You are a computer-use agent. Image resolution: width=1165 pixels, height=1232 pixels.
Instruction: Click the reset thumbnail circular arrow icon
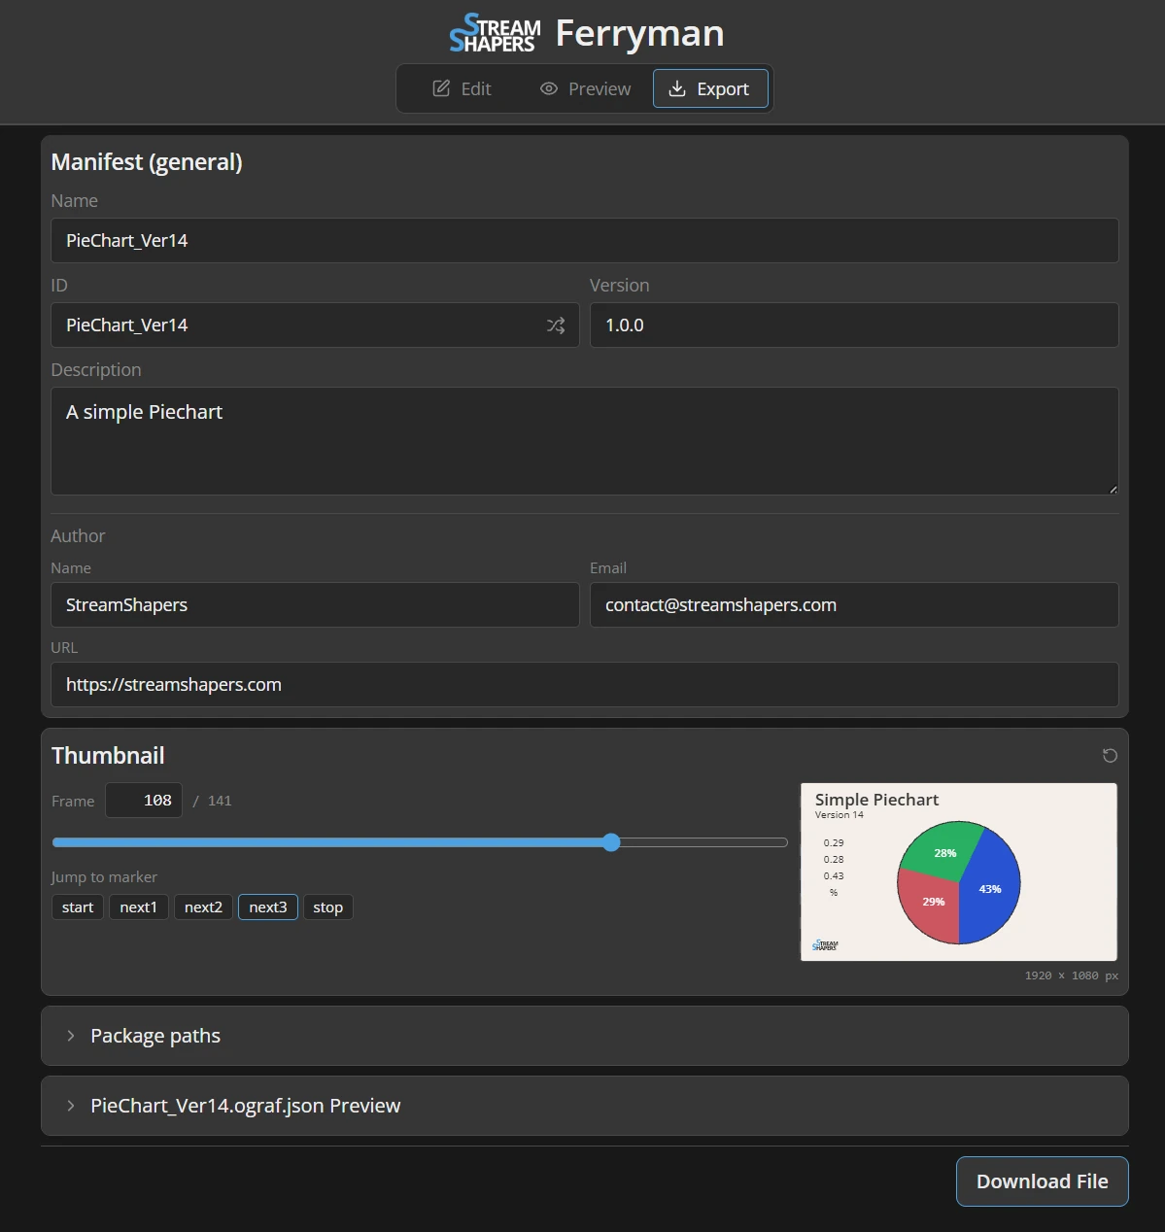1110,756
